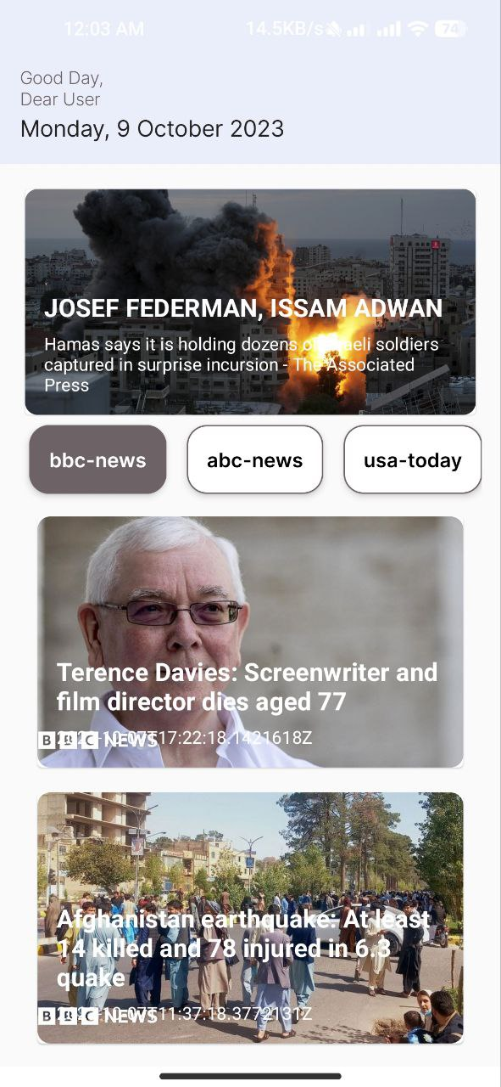Open the featured Hamas incursion article

pos(250,301)
